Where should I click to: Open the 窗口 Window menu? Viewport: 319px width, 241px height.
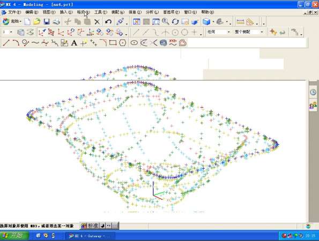tap(190, 12)
